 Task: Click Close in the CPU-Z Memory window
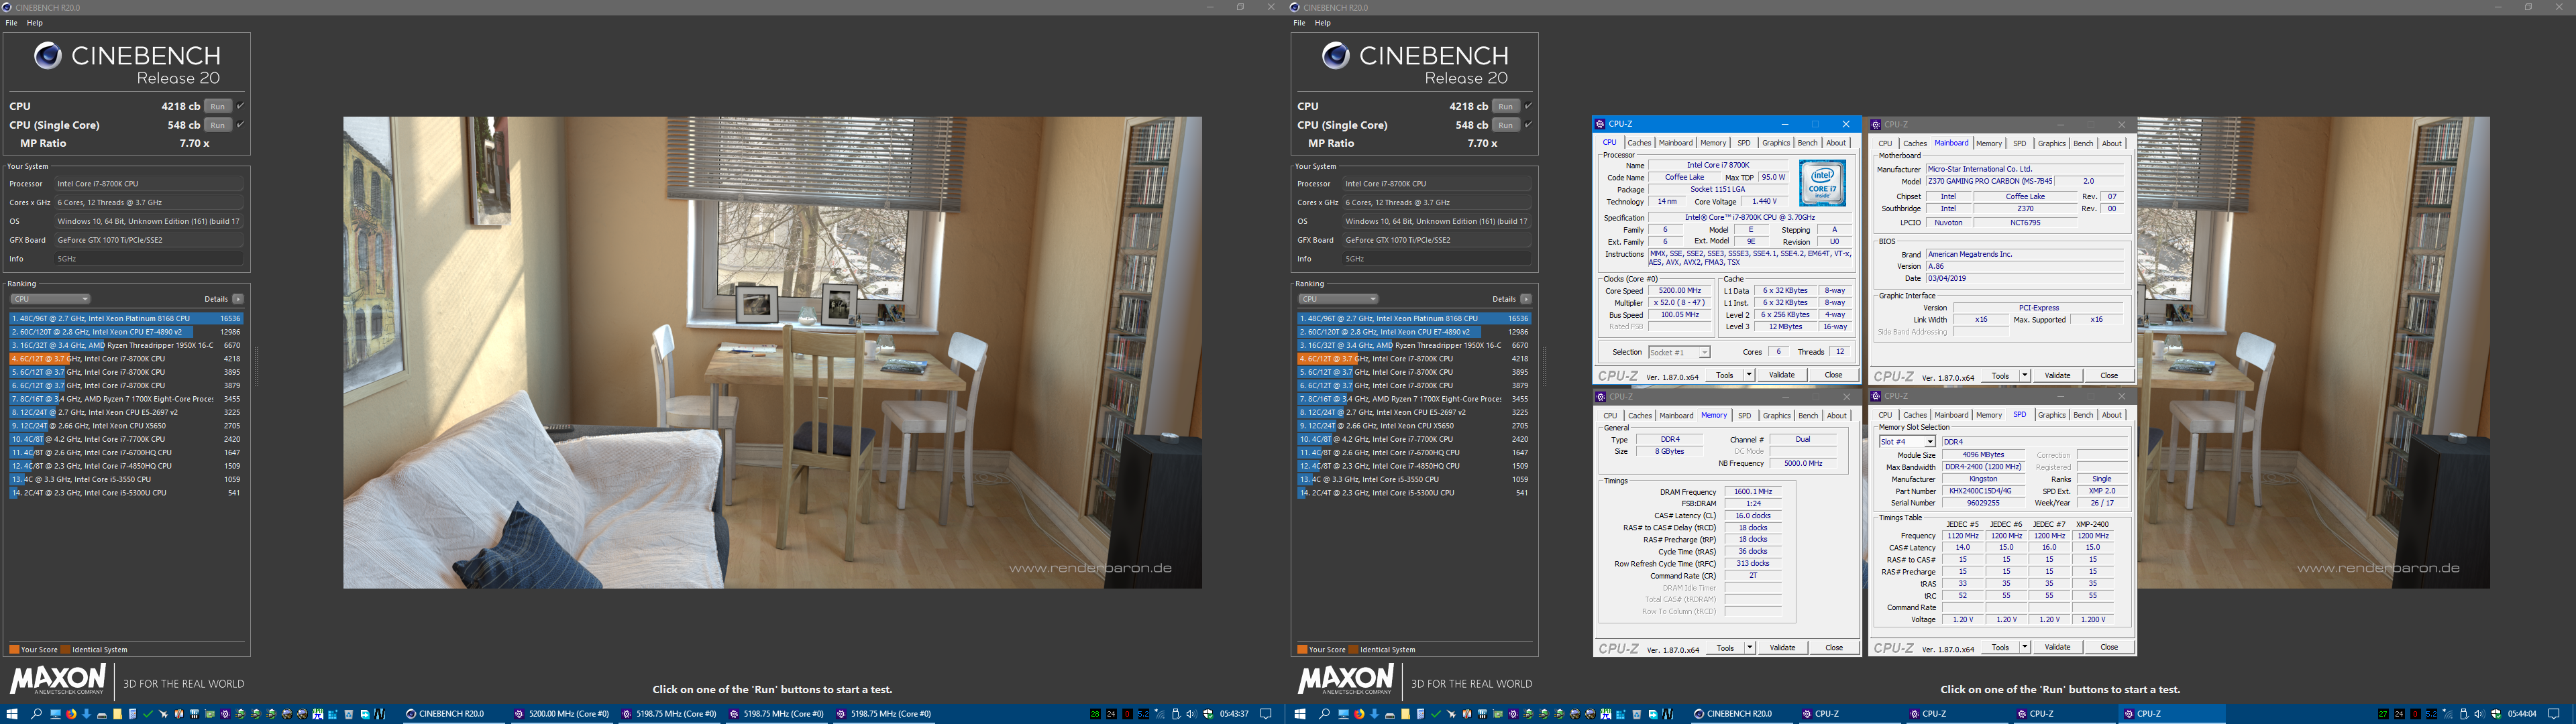pyautogui.click(x=1834, y=648)
